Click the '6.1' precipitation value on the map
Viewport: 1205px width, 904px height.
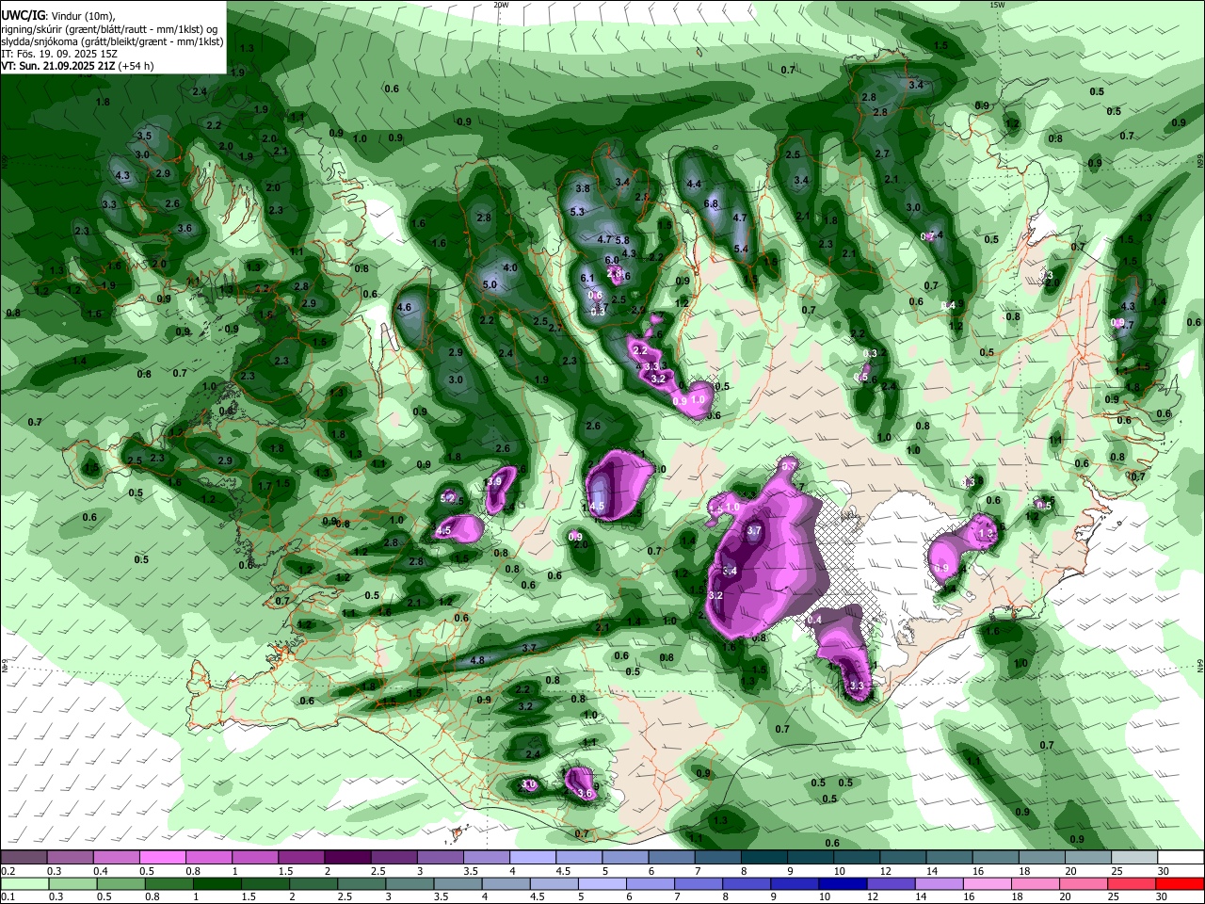[587, 278]
